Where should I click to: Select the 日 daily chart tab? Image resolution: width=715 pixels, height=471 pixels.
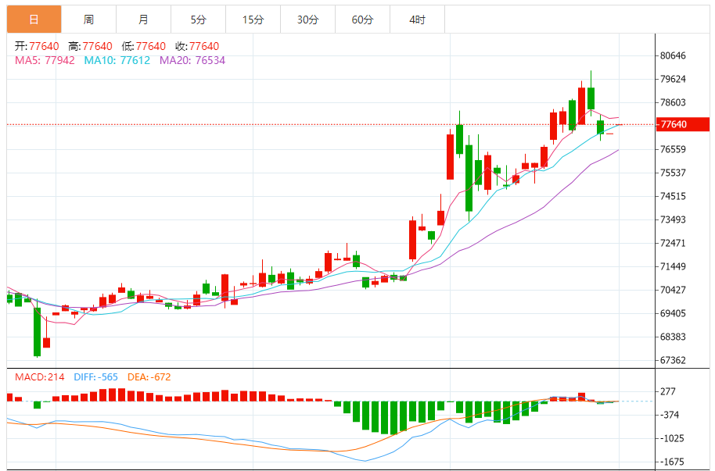pos(34,20)
